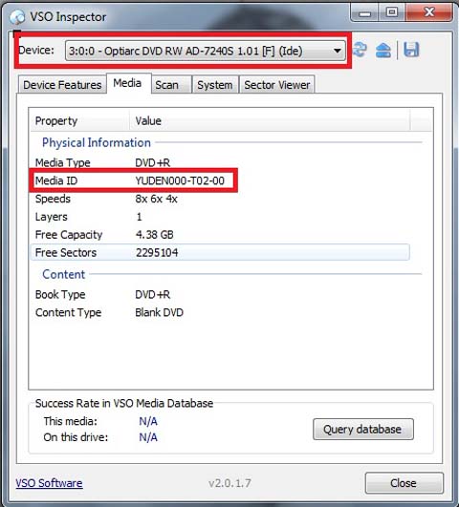Viewport: 459px width, 507px height.
Task: Select the Layers row
Action: pyautogui.click(x=220, y=217)
